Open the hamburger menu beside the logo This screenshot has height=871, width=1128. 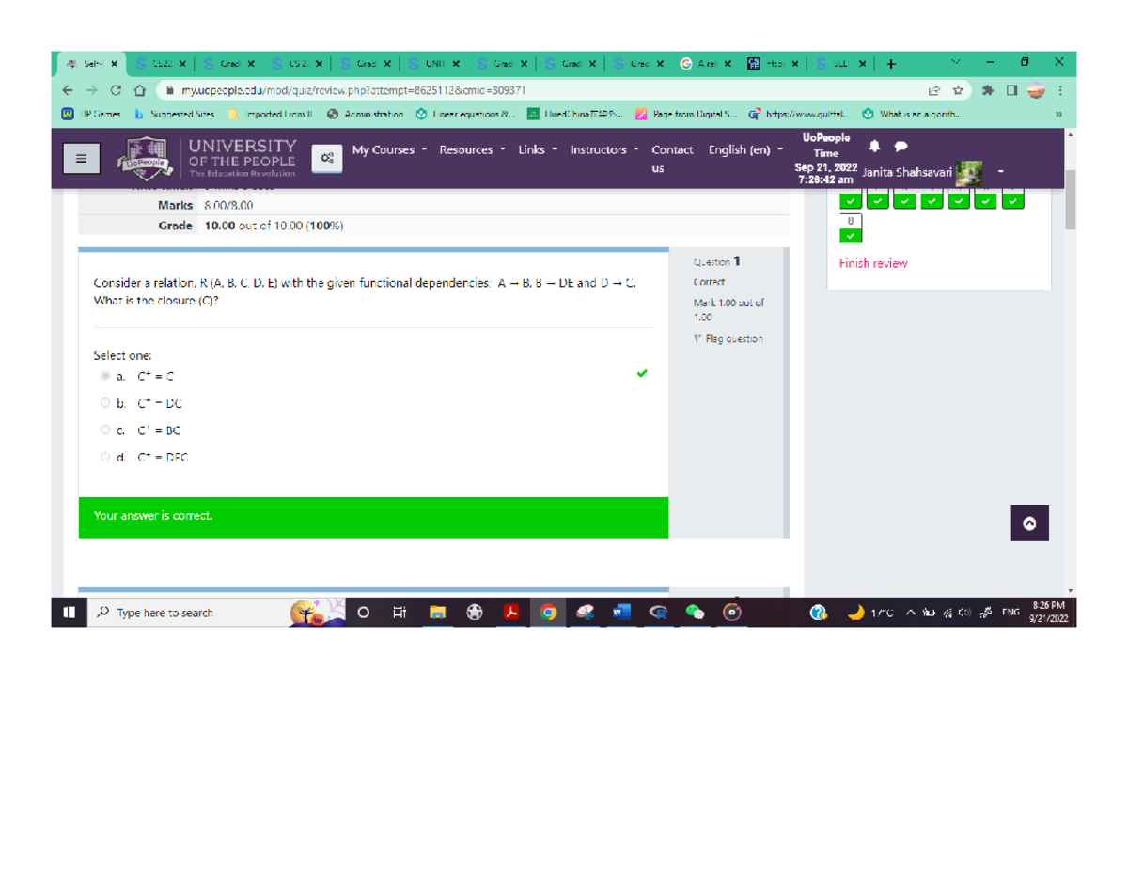[81, 157]
